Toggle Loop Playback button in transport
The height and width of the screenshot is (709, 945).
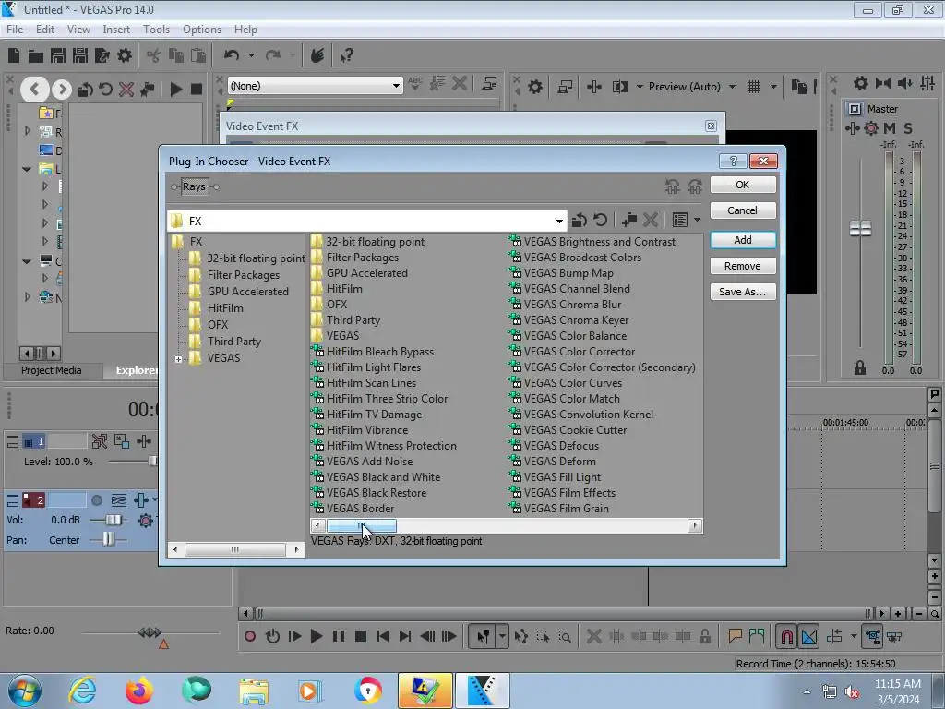tap(272, 636)
